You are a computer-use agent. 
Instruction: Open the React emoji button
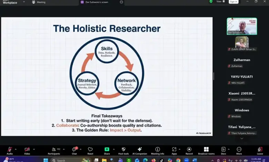click(90, 150)
